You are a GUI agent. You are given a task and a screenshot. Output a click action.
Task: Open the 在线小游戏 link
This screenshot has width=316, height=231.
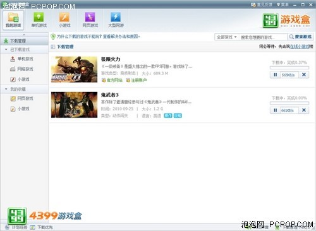pyautogui.click(x=300, y=47)
